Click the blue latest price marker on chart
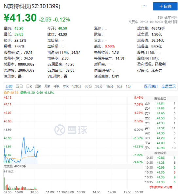This screenshot has height=195, width=180. tap(37, 152)
